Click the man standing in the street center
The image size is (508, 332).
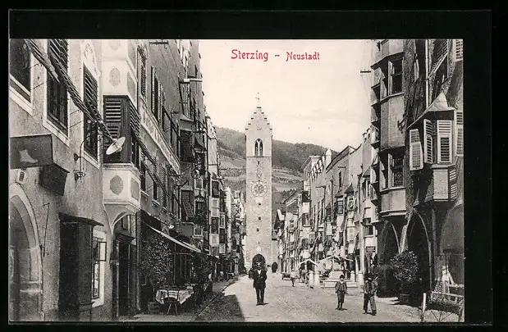[x=259, y=284]
